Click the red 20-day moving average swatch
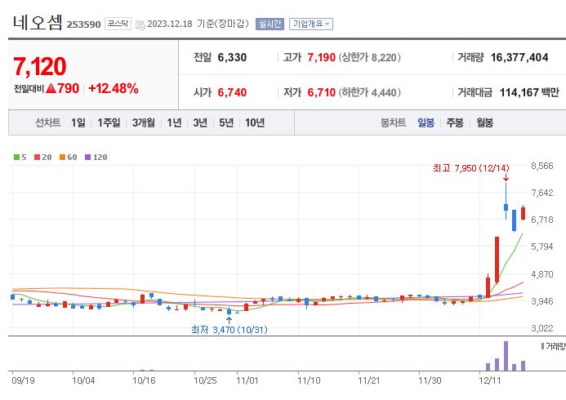Screen dimensions: 566x400 38,158
